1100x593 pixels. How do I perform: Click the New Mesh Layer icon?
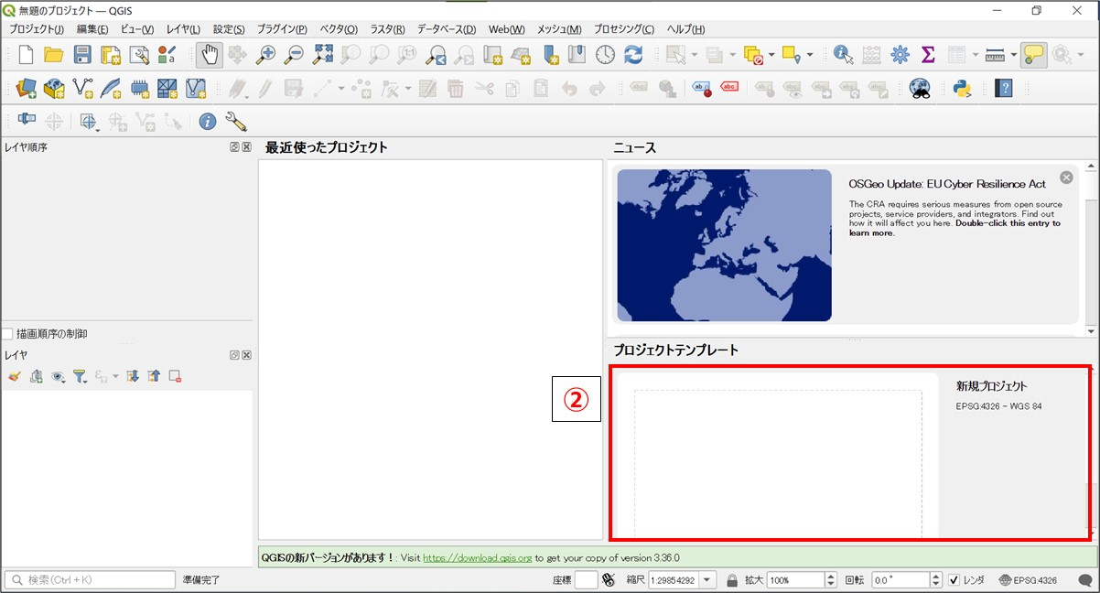coord(167,89)
